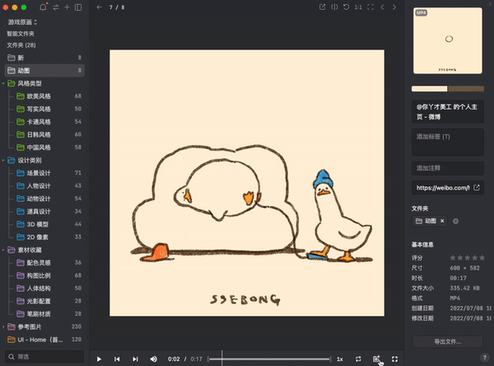Click the MP4 preview thumbnail
The width and height of the screenshot is (494, 366).
[x=448, y=40]
